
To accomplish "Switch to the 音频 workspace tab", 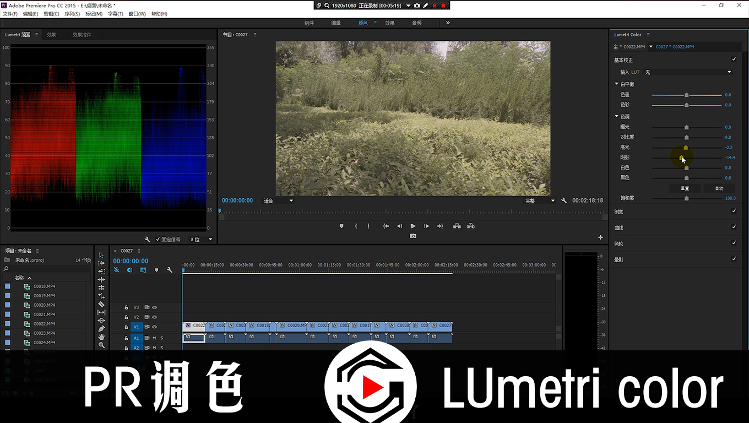I will (417, 23).
